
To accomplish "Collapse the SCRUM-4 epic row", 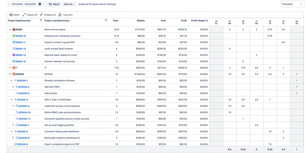I will click(11, 100).
